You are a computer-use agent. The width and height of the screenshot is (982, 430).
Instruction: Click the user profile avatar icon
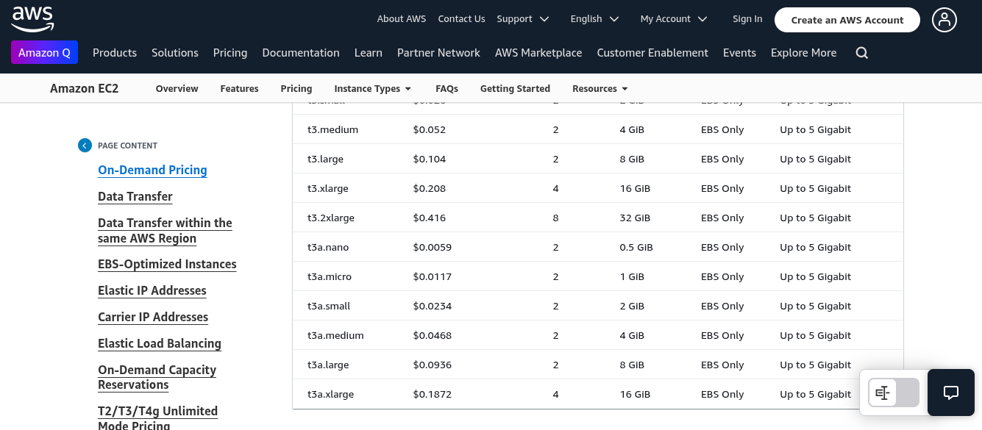click(944, 20)
